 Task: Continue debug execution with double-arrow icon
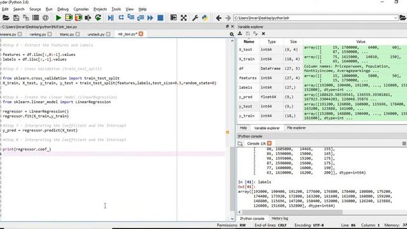tap(150, 18)
